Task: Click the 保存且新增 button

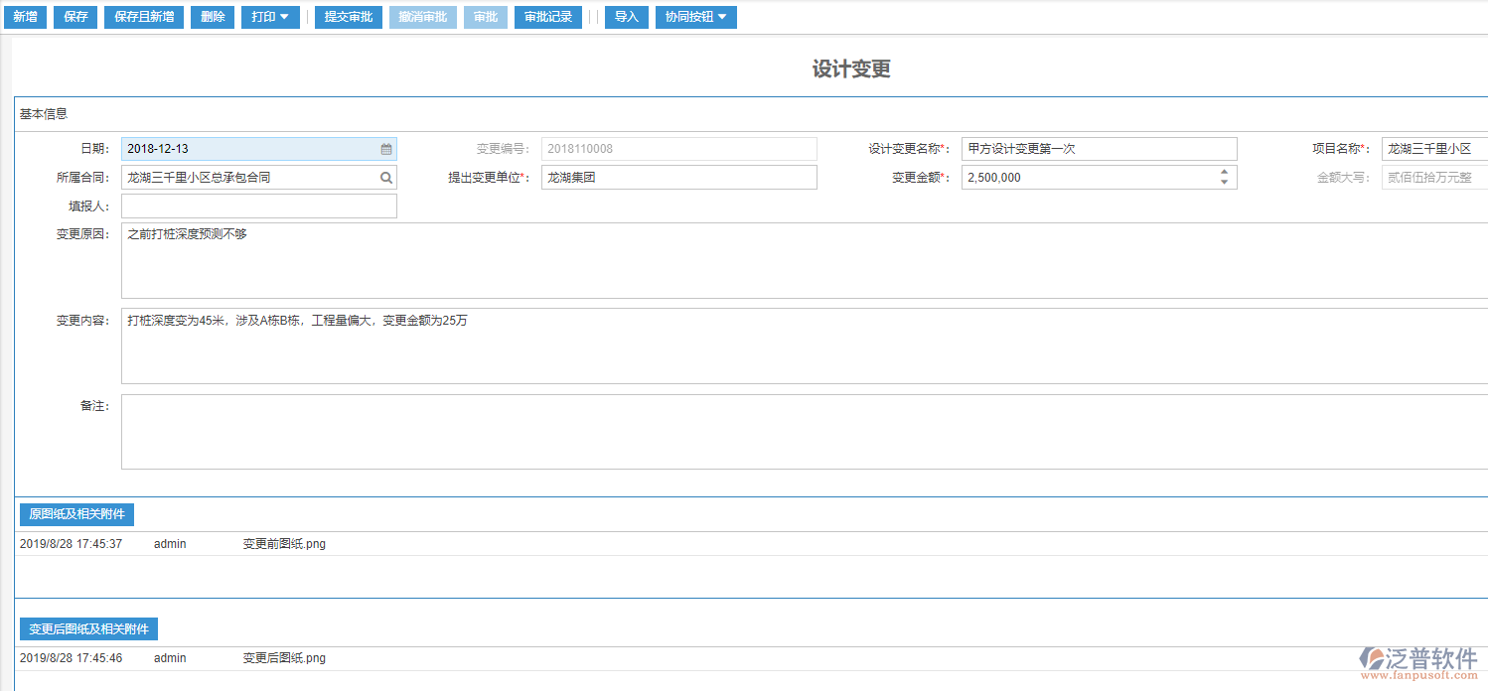Action: tap(143, 17)
